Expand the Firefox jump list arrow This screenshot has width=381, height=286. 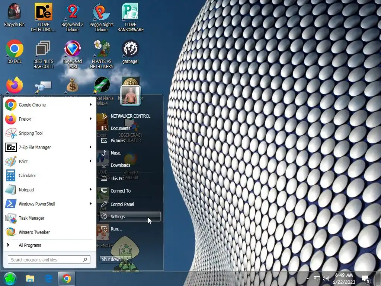click(91, 119)
